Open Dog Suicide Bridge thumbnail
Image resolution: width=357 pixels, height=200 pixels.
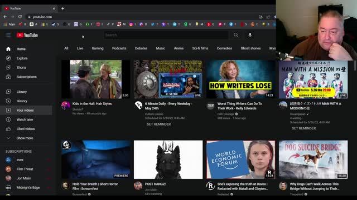tap(313, 159)
